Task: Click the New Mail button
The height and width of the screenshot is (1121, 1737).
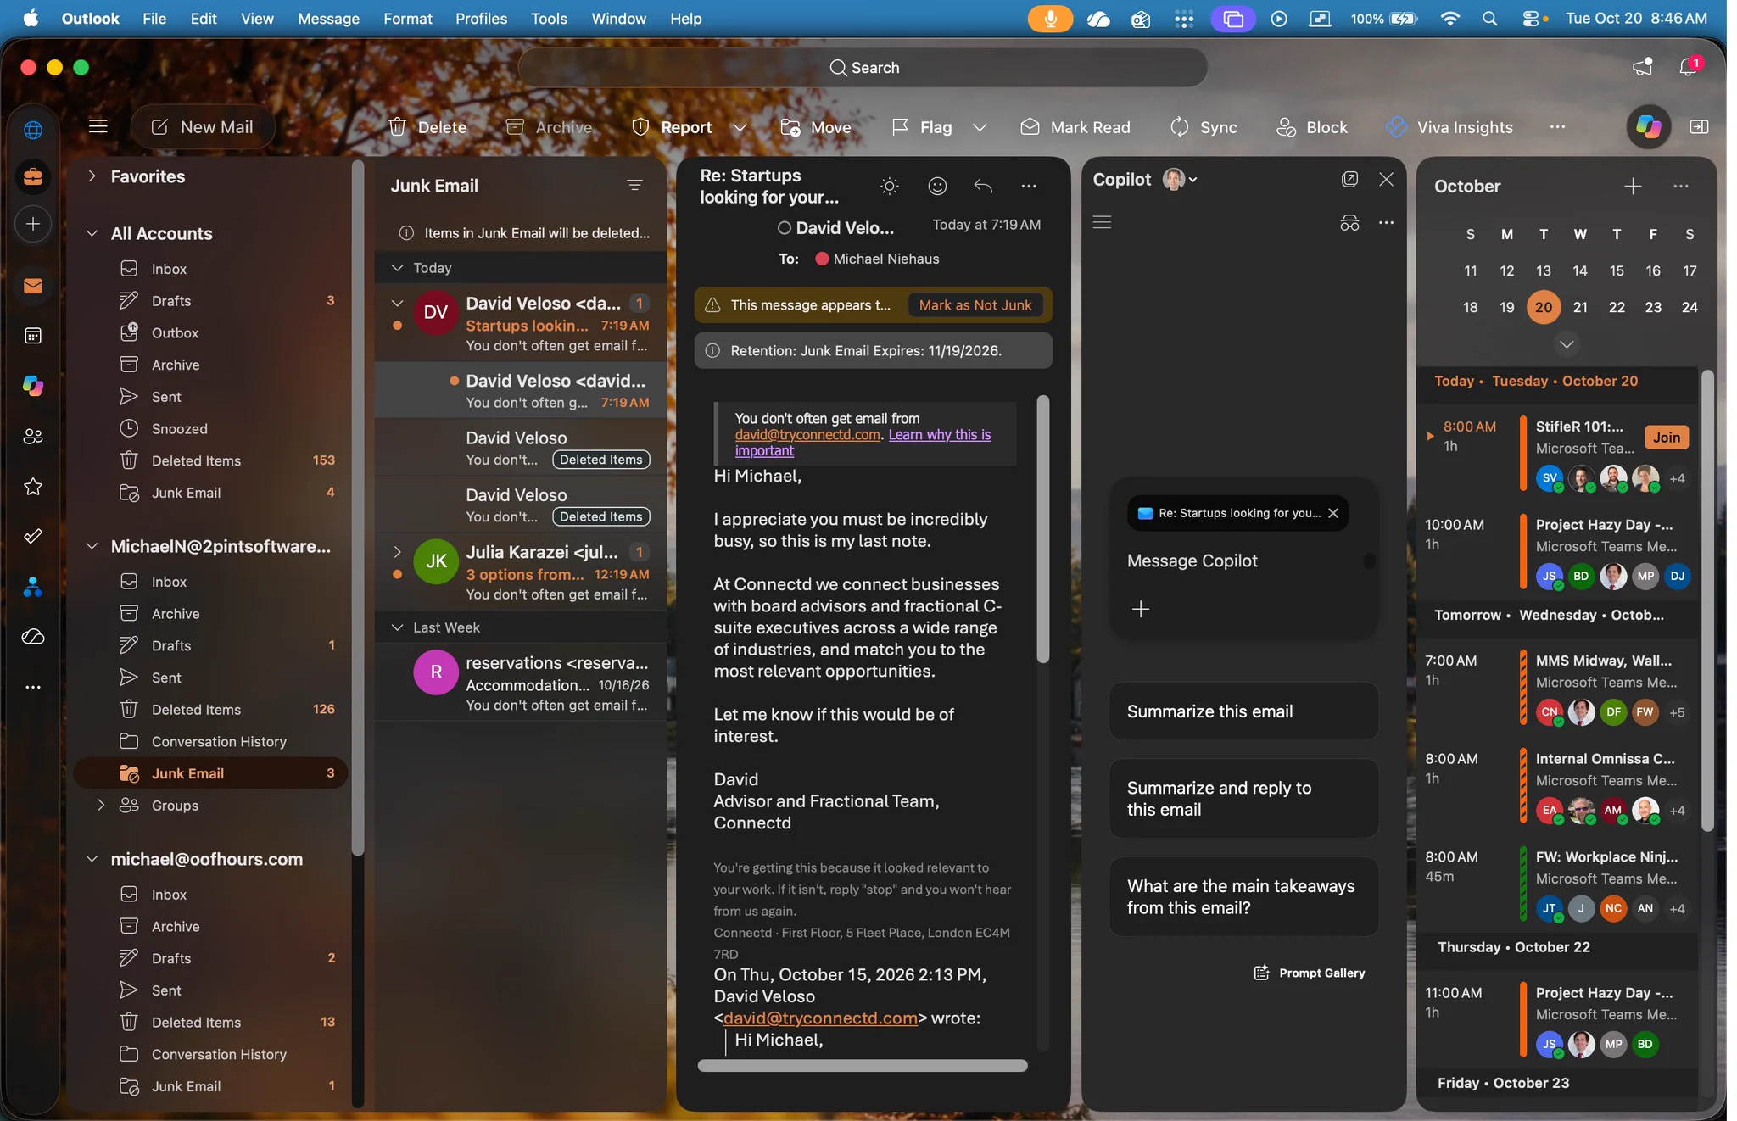Action: pyautogui.click(x=203, y=127)
